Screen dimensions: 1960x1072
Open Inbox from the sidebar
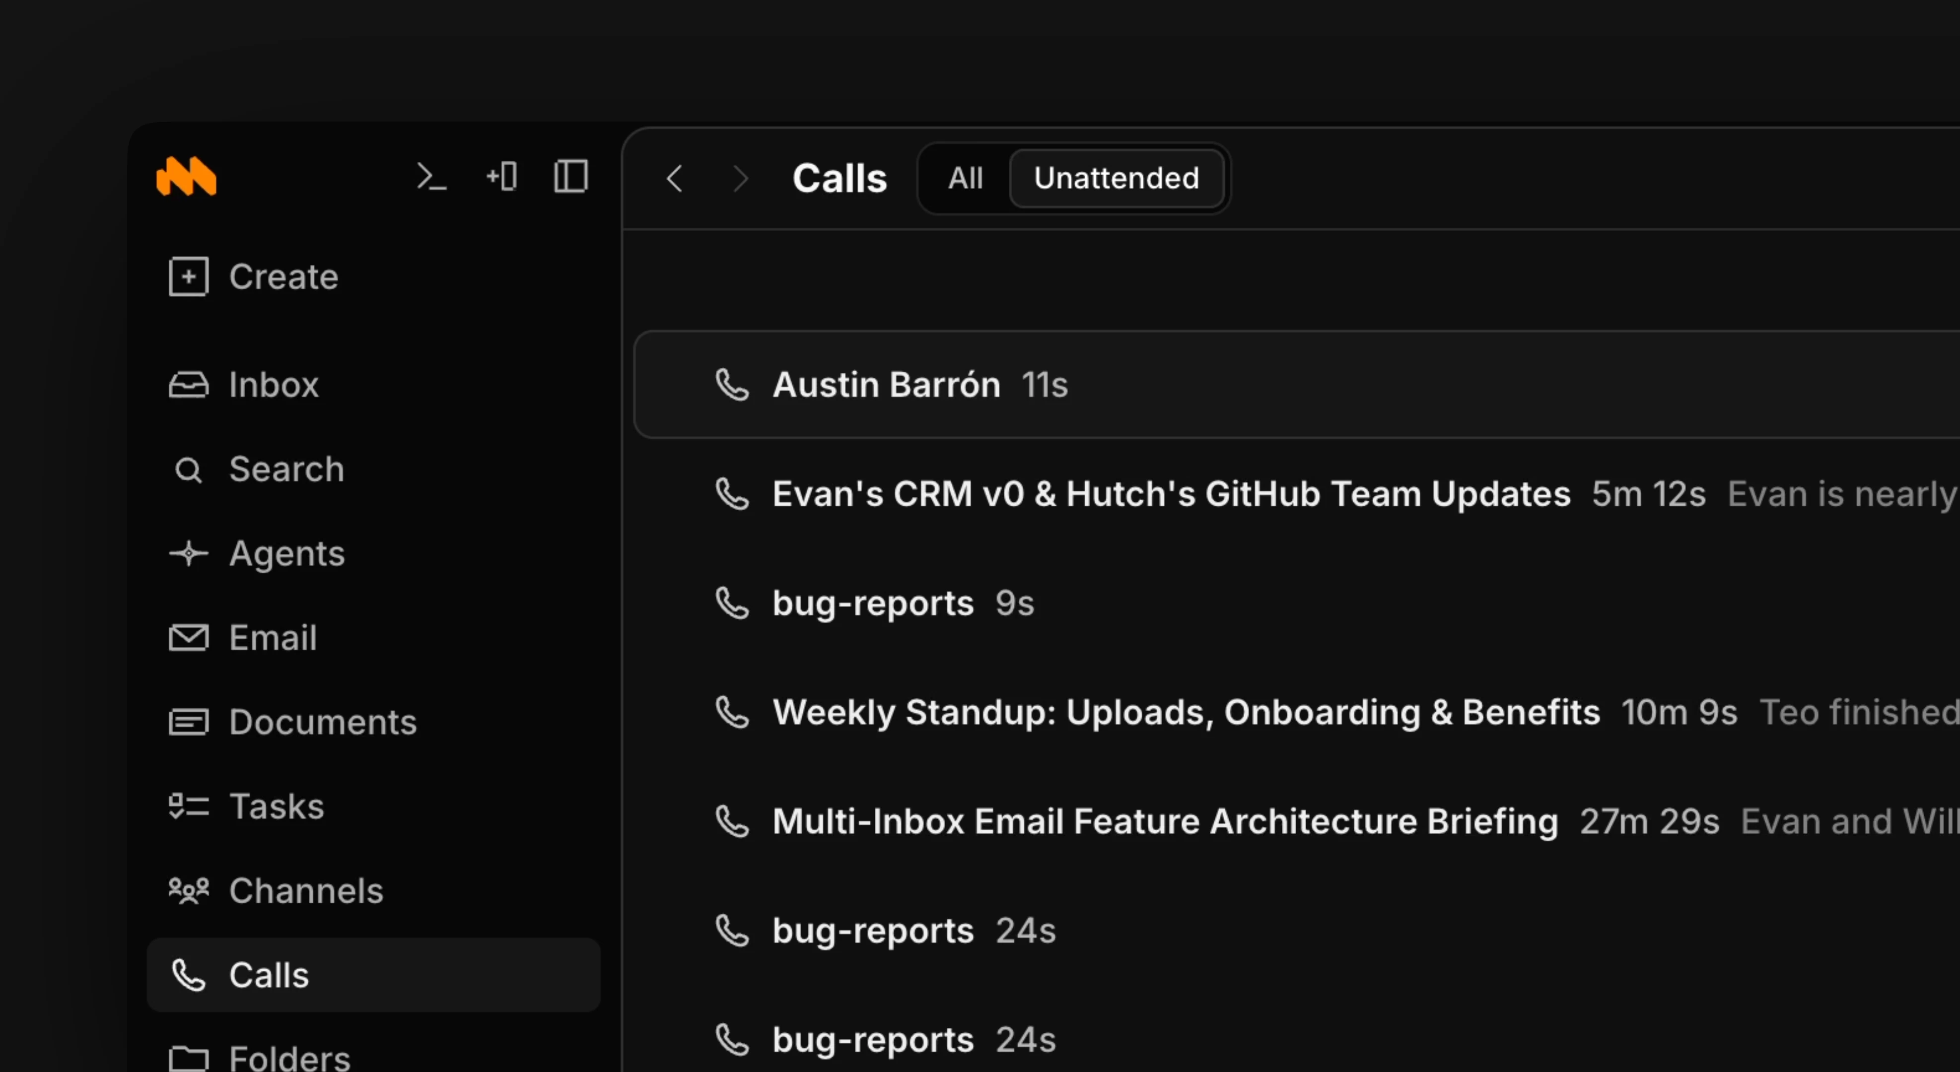tap(373, 384)
